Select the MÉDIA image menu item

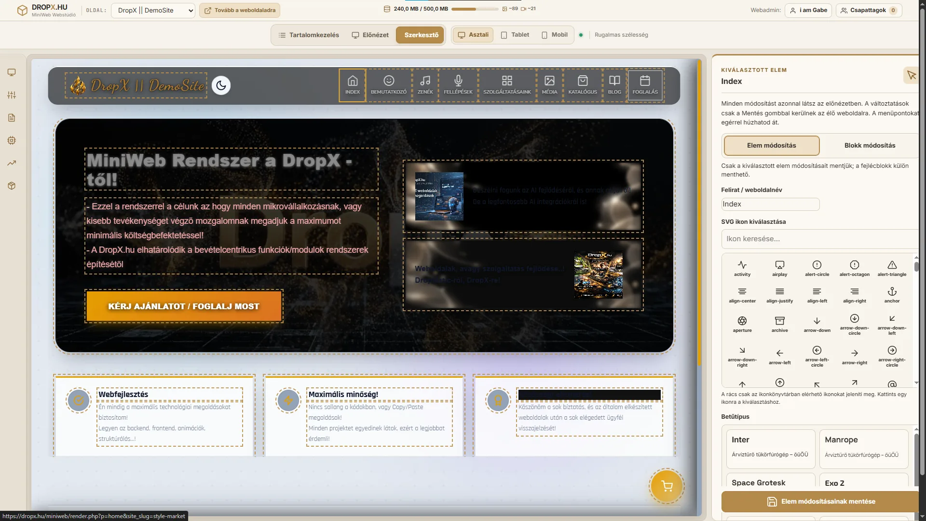click(549, 85)
